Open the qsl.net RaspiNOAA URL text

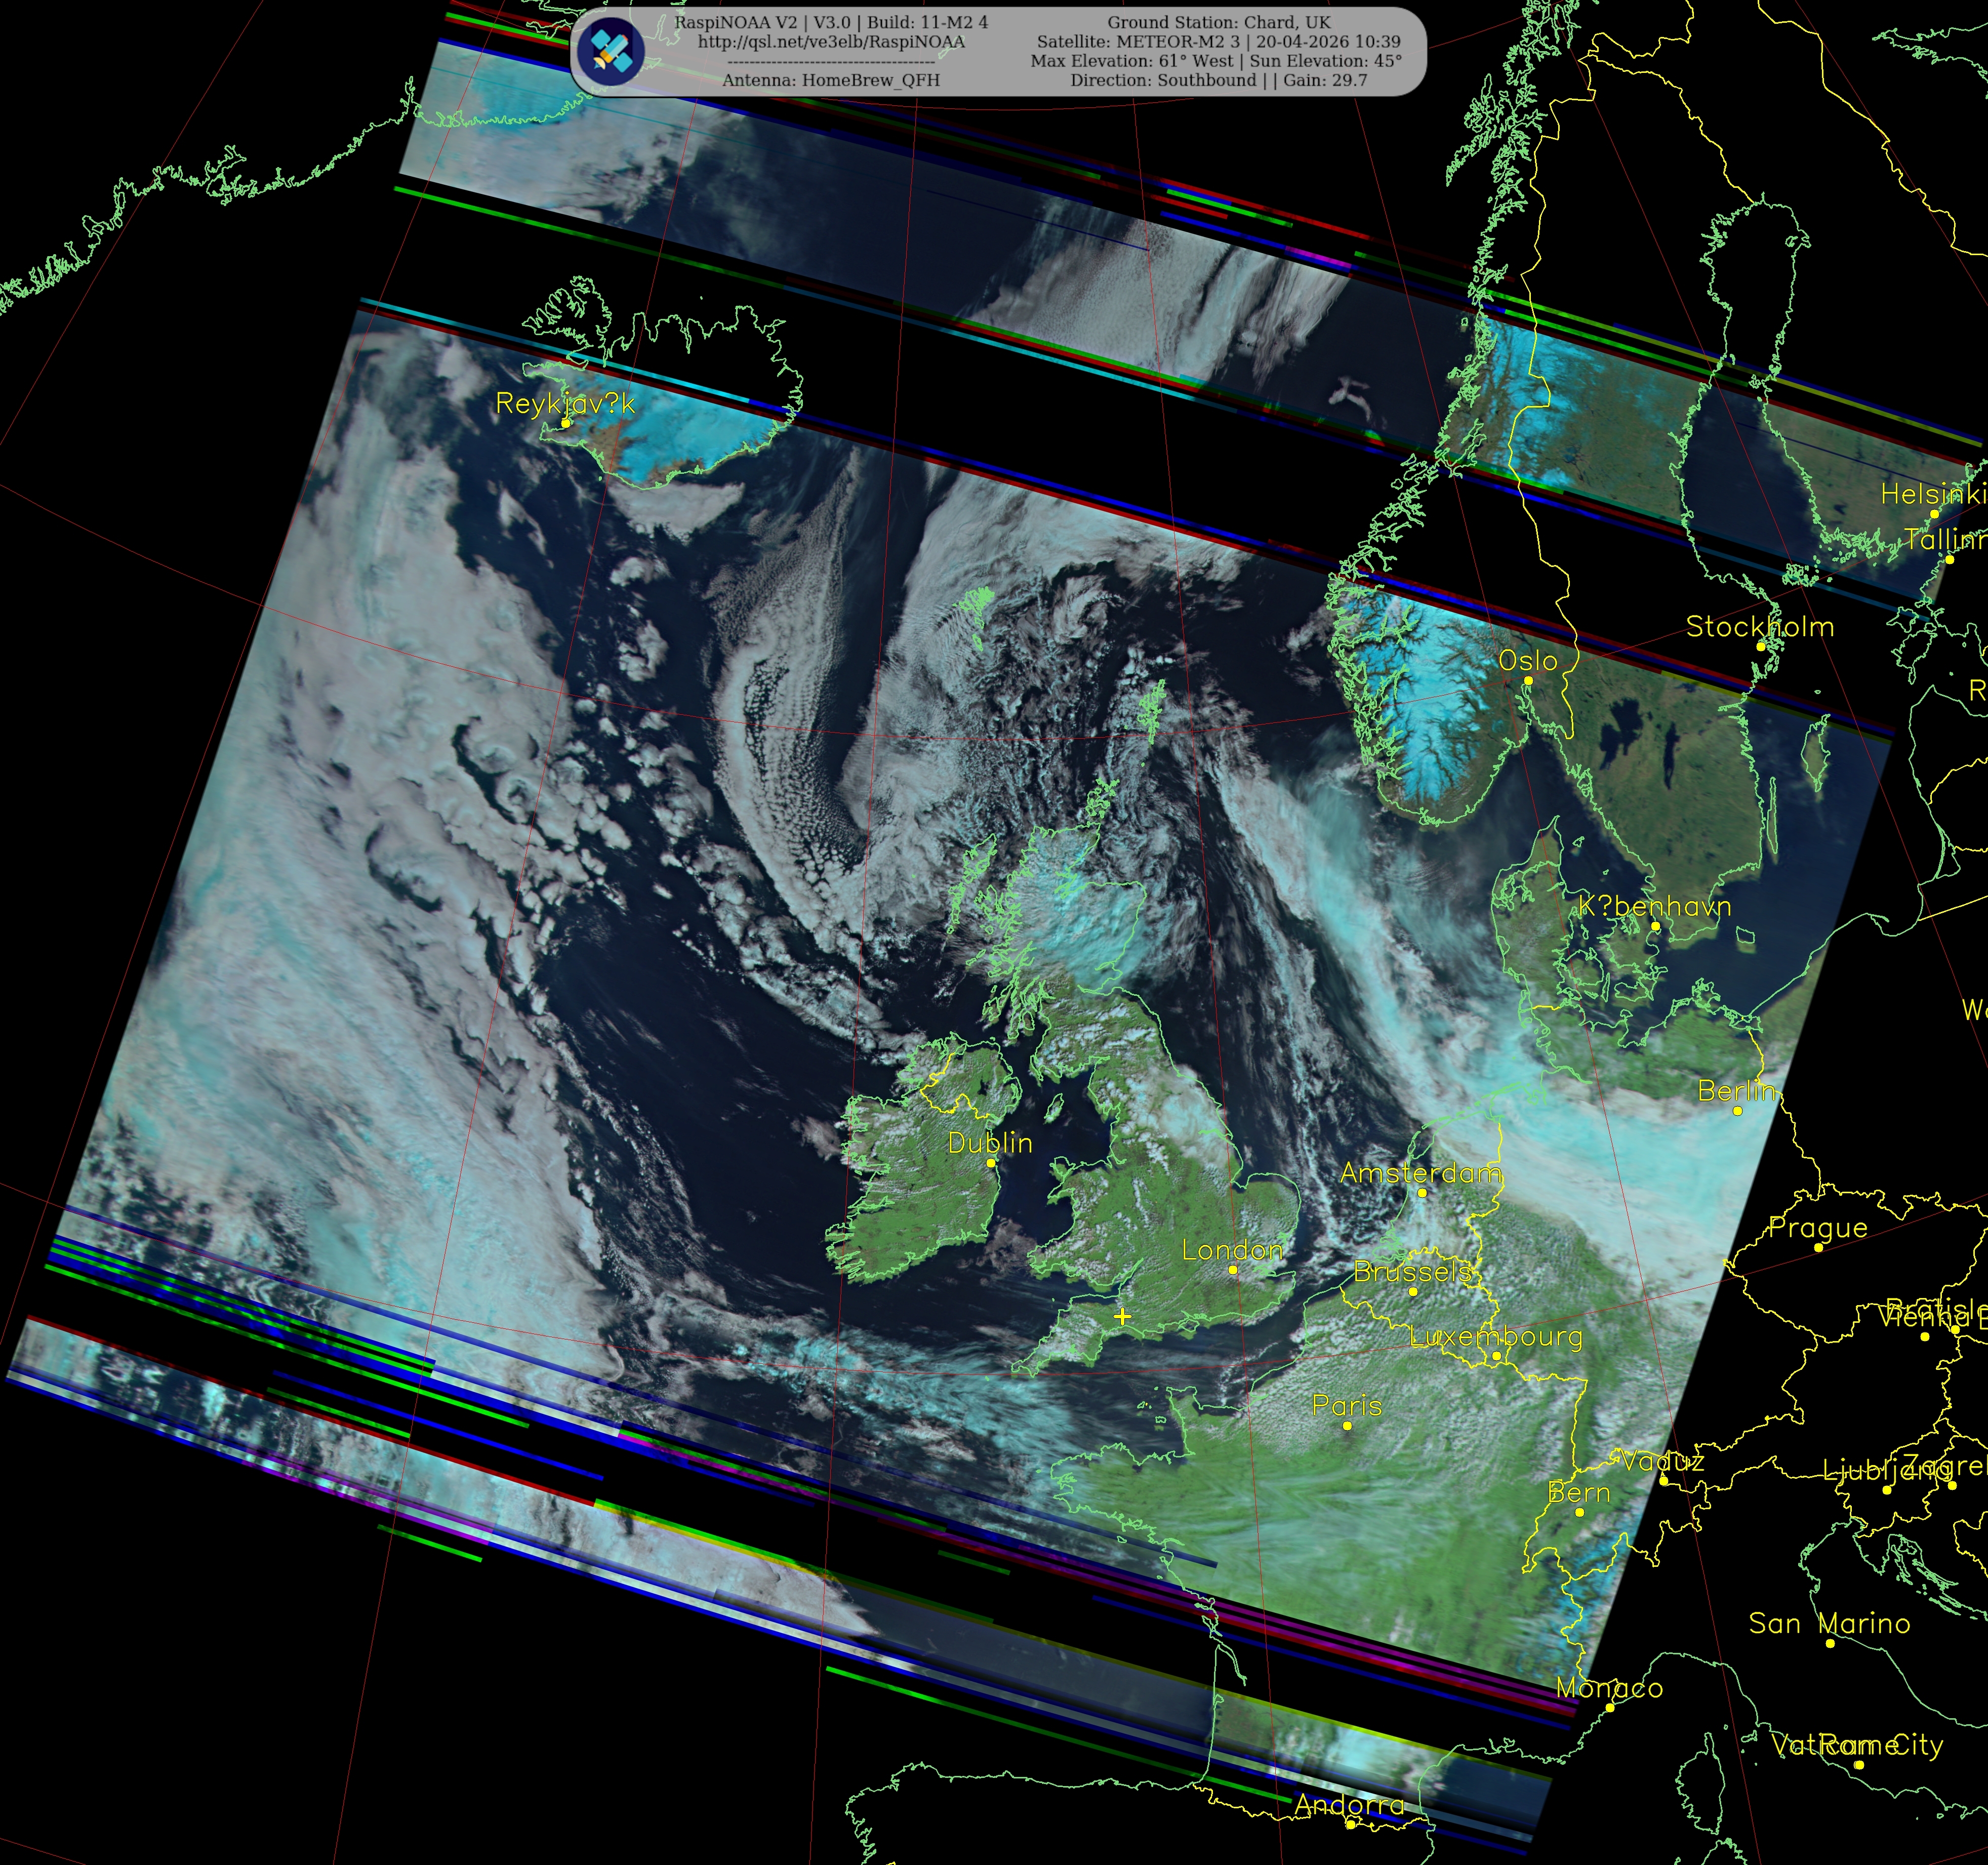831,42
